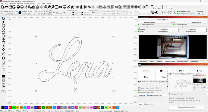Screen dimensions: 208x112
Task: Click the delete trash can icon
Action: [x=37, y=7]
